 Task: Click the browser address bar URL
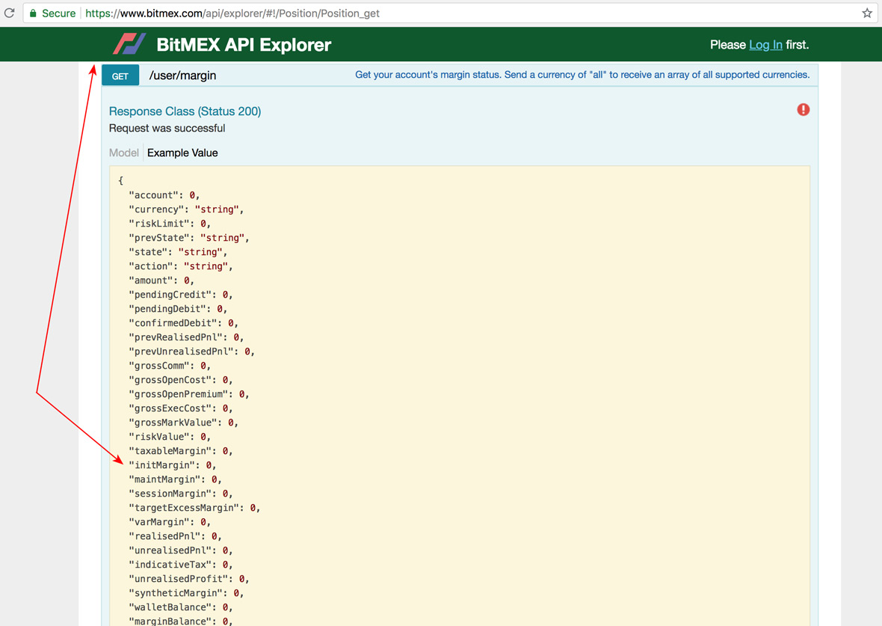232,13
